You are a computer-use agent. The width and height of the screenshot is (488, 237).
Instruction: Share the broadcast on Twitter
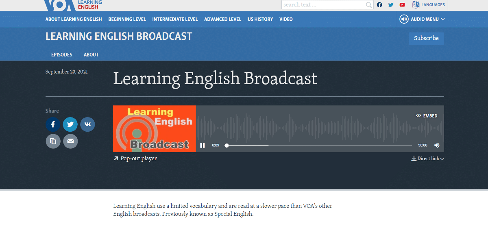point(70,124)
